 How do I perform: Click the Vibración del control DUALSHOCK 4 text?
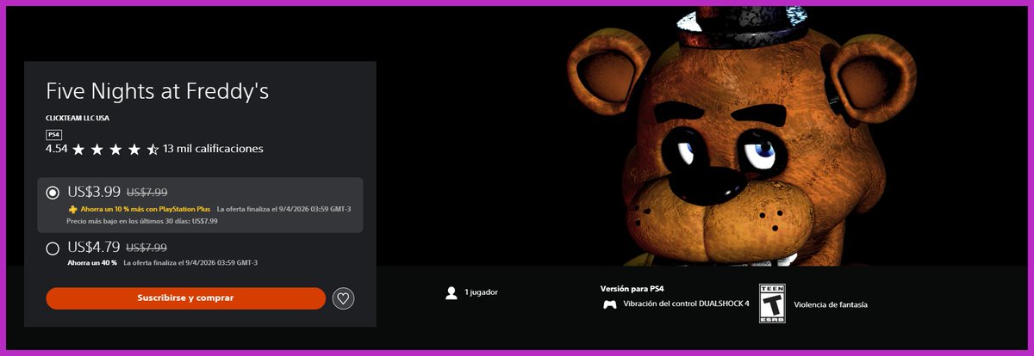click(686, 304)
